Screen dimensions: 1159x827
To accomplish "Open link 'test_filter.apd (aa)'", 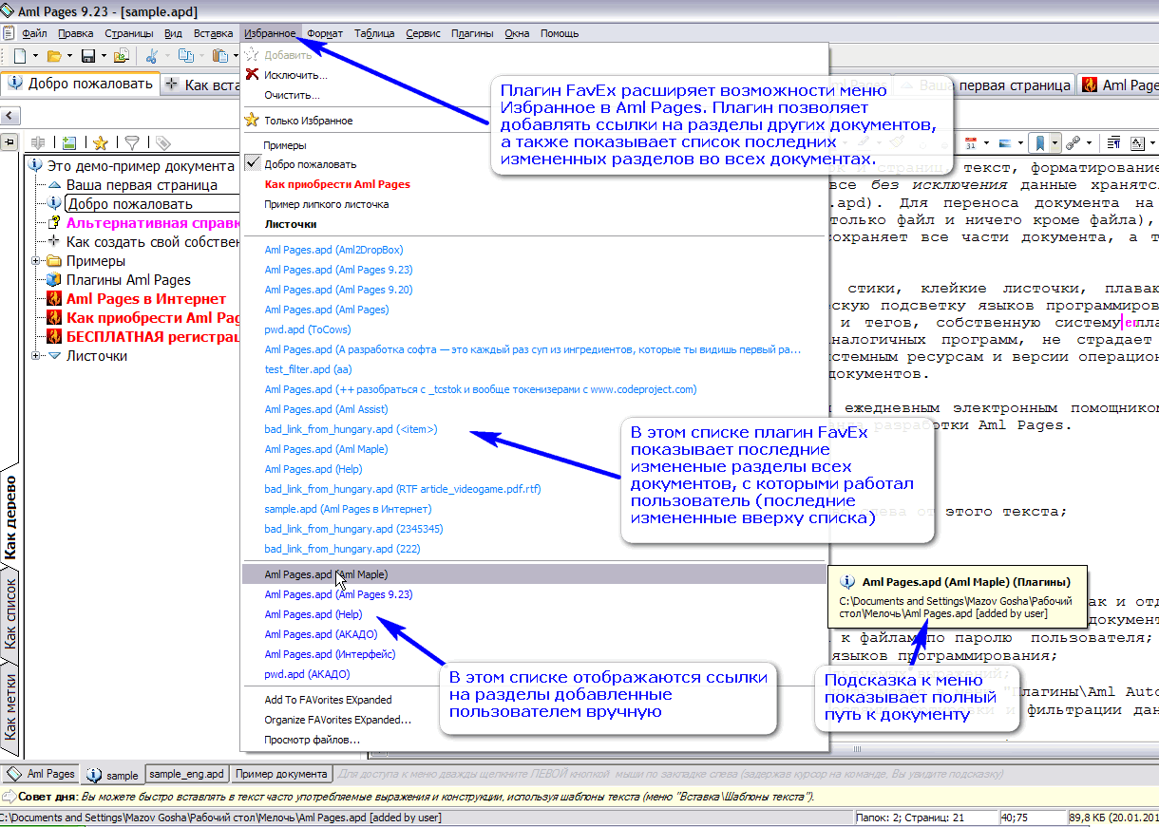I will 308,369.
